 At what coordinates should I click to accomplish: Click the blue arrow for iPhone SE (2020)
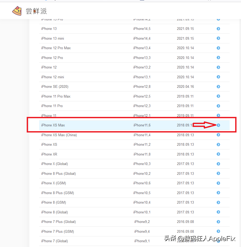pyautogui.click(x=218, y=86)
